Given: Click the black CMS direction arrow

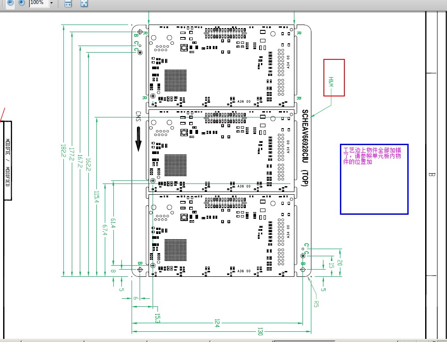Looking at the screenshot, I should (138, 139).
